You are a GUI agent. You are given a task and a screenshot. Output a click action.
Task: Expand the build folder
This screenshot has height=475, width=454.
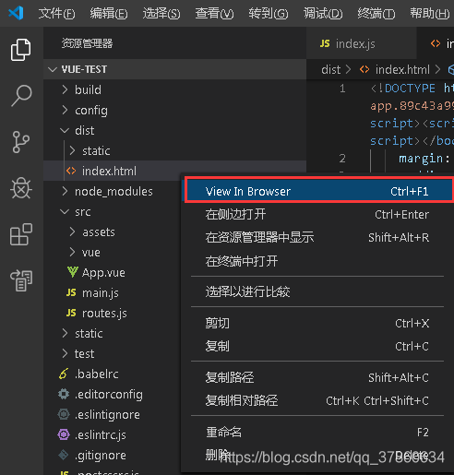65,89
